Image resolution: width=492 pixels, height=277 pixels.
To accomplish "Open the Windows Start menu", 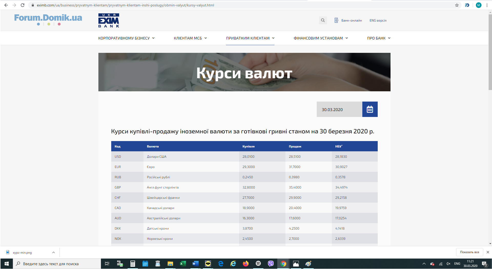I will (x=7, y=264).
